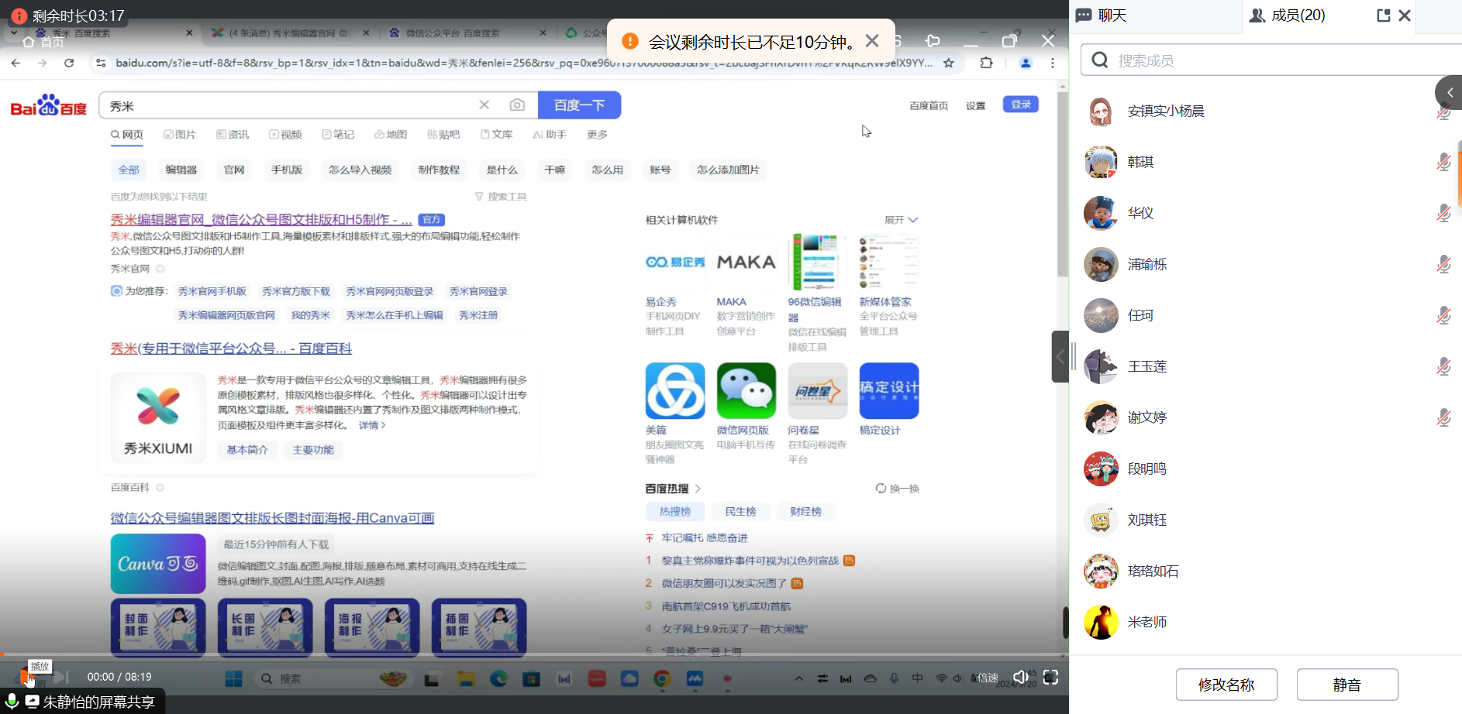The height and width of the screenshot is (714, 1462).
Task: Click the 搜索成员 member search field
Action: (1271, 60)
